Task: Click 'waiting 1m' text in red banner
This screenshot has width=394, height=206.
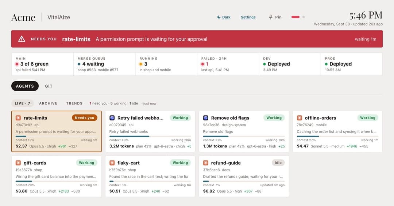Action: [x=366, y=39]
